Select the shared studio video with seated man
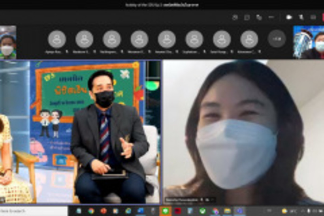This screenshot has width=324, height=216. point(81,132)
